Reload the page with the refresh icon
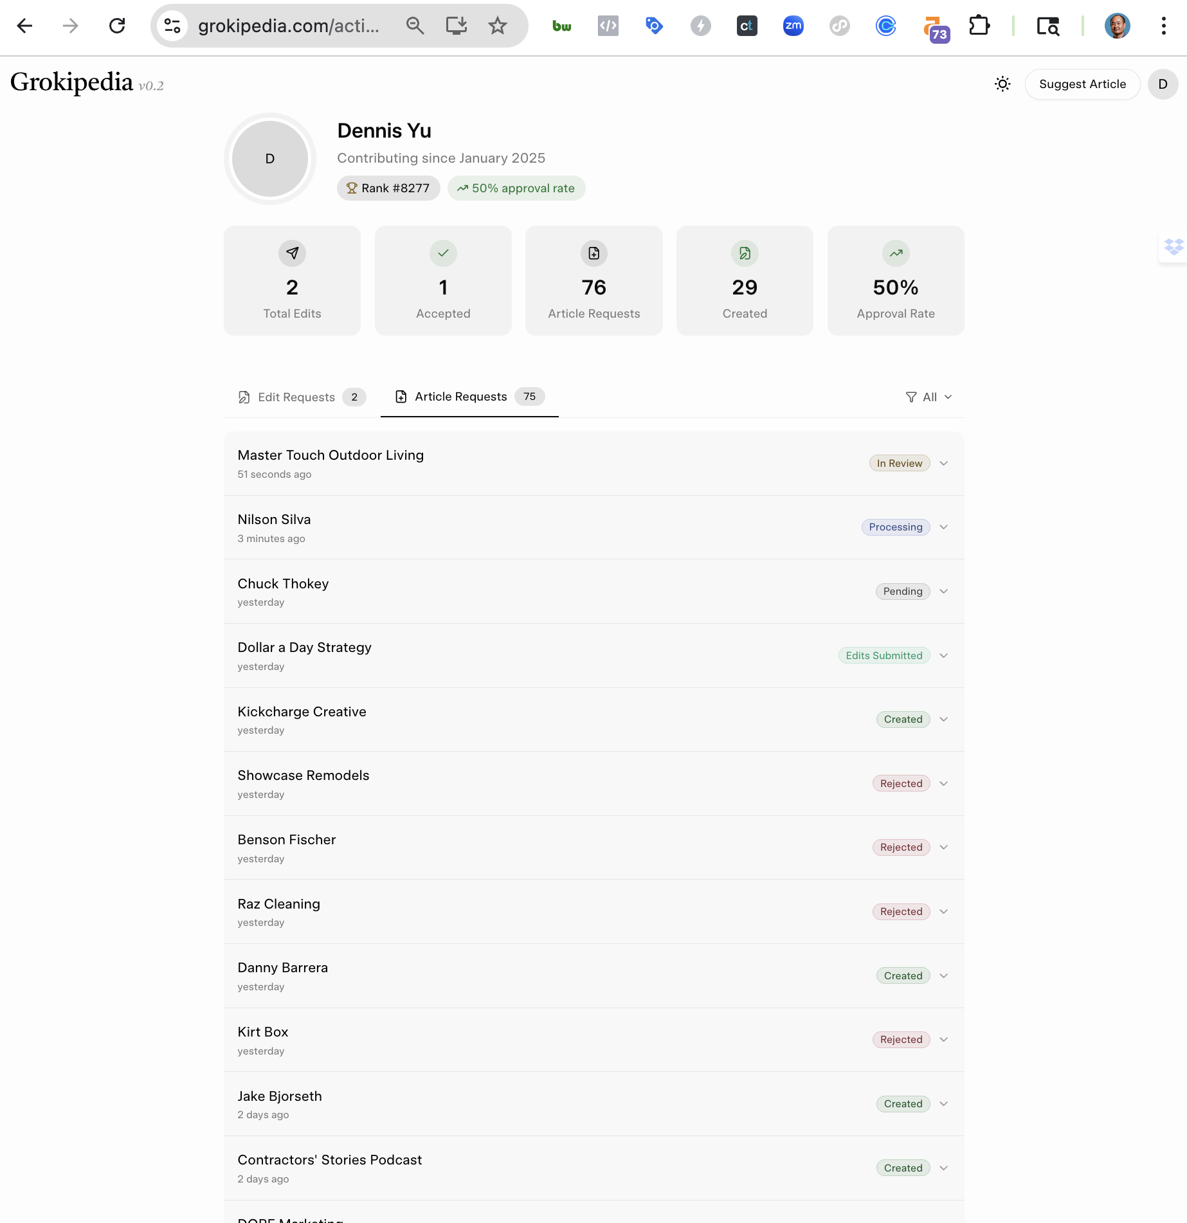 pos(117,26)
